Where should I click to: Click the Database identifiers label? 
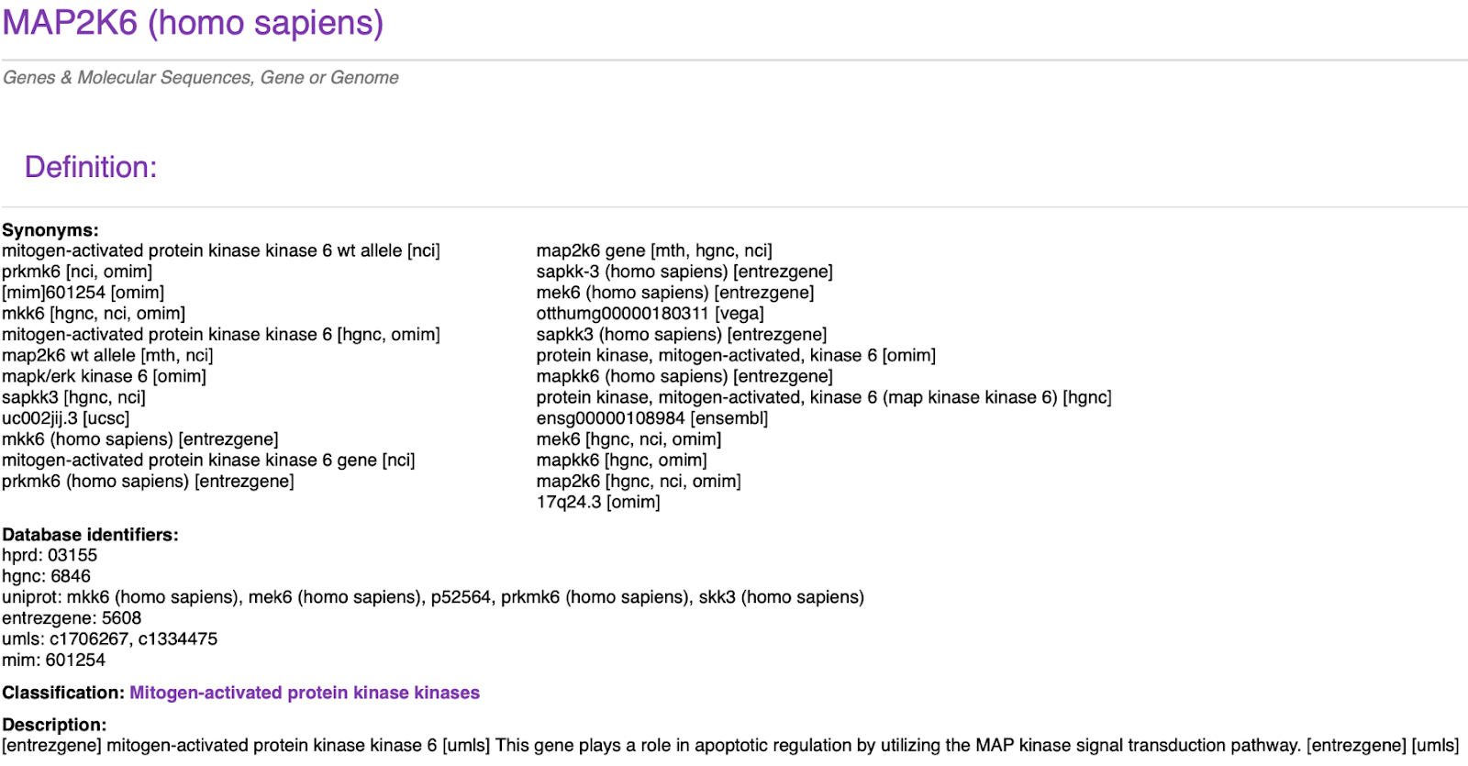90,535
